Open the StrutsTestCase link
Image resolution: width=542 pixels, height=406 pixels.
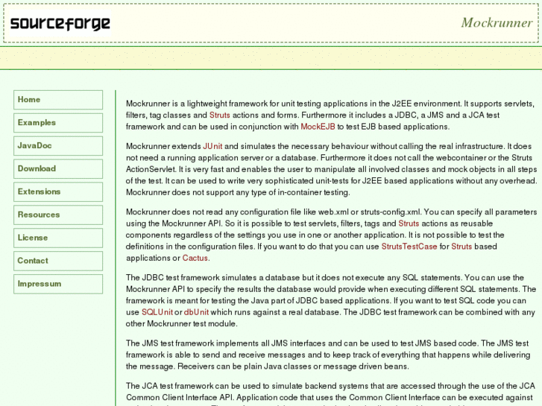click(409, 247)
